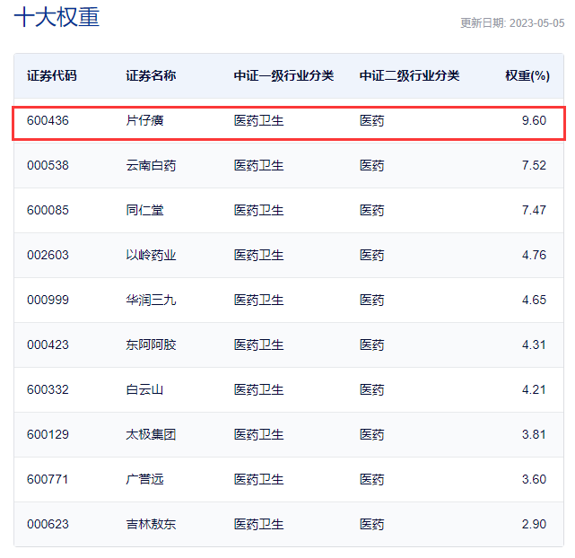575x558 pixels.
Task: Click weight value 3.60
Action: pyautogui.click(x=534, y=479)
